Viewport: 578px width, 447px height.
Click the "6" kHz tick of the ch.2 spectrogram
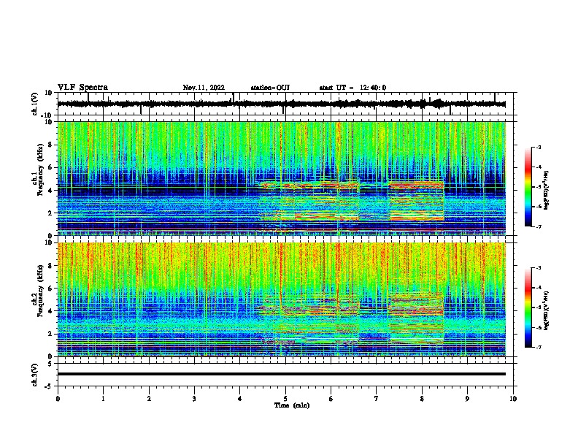click(x=50, y=289)
